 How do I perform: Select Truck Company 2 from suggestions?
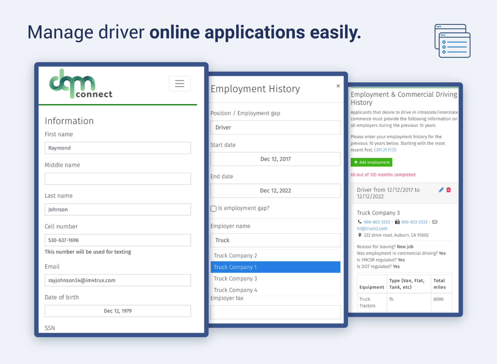click(x=275, y=256)
